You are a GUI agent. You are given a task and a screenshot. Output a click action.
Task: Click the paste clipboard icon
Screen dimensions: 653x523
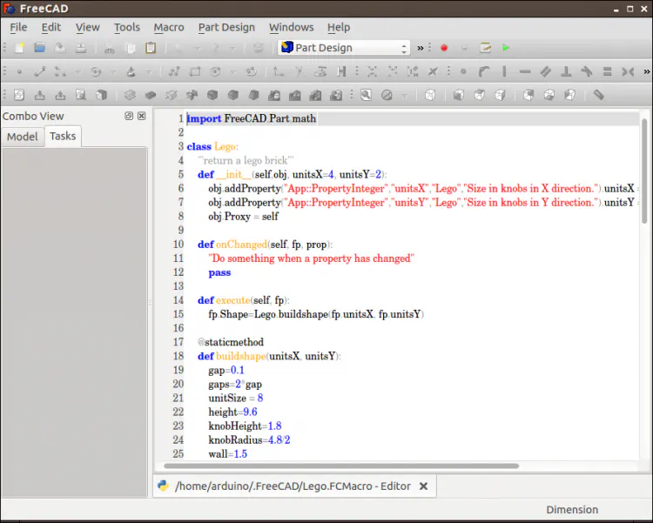pyautogui.click(x=151, y=48)
